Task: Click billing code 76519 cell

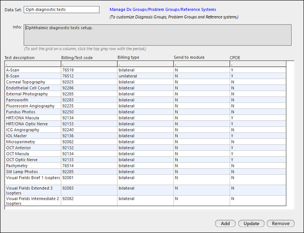Action: point(89,70)
